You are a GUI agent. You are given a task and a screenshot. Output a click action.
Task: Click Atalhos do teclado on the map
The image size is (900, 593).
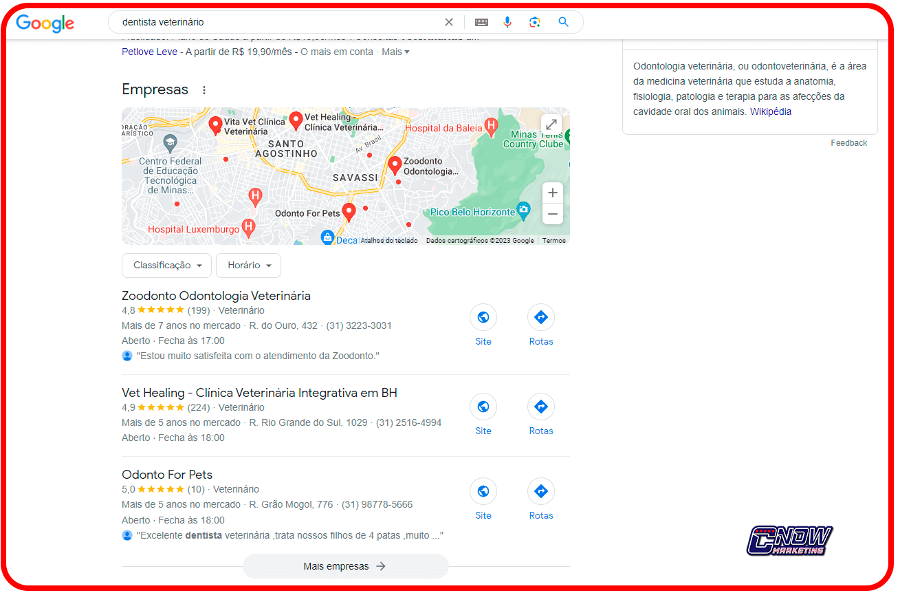tap(389, 241)
